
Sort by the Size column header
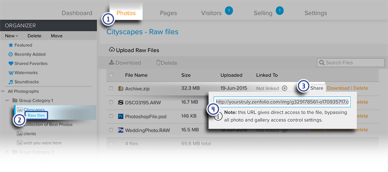pos(186,75)
